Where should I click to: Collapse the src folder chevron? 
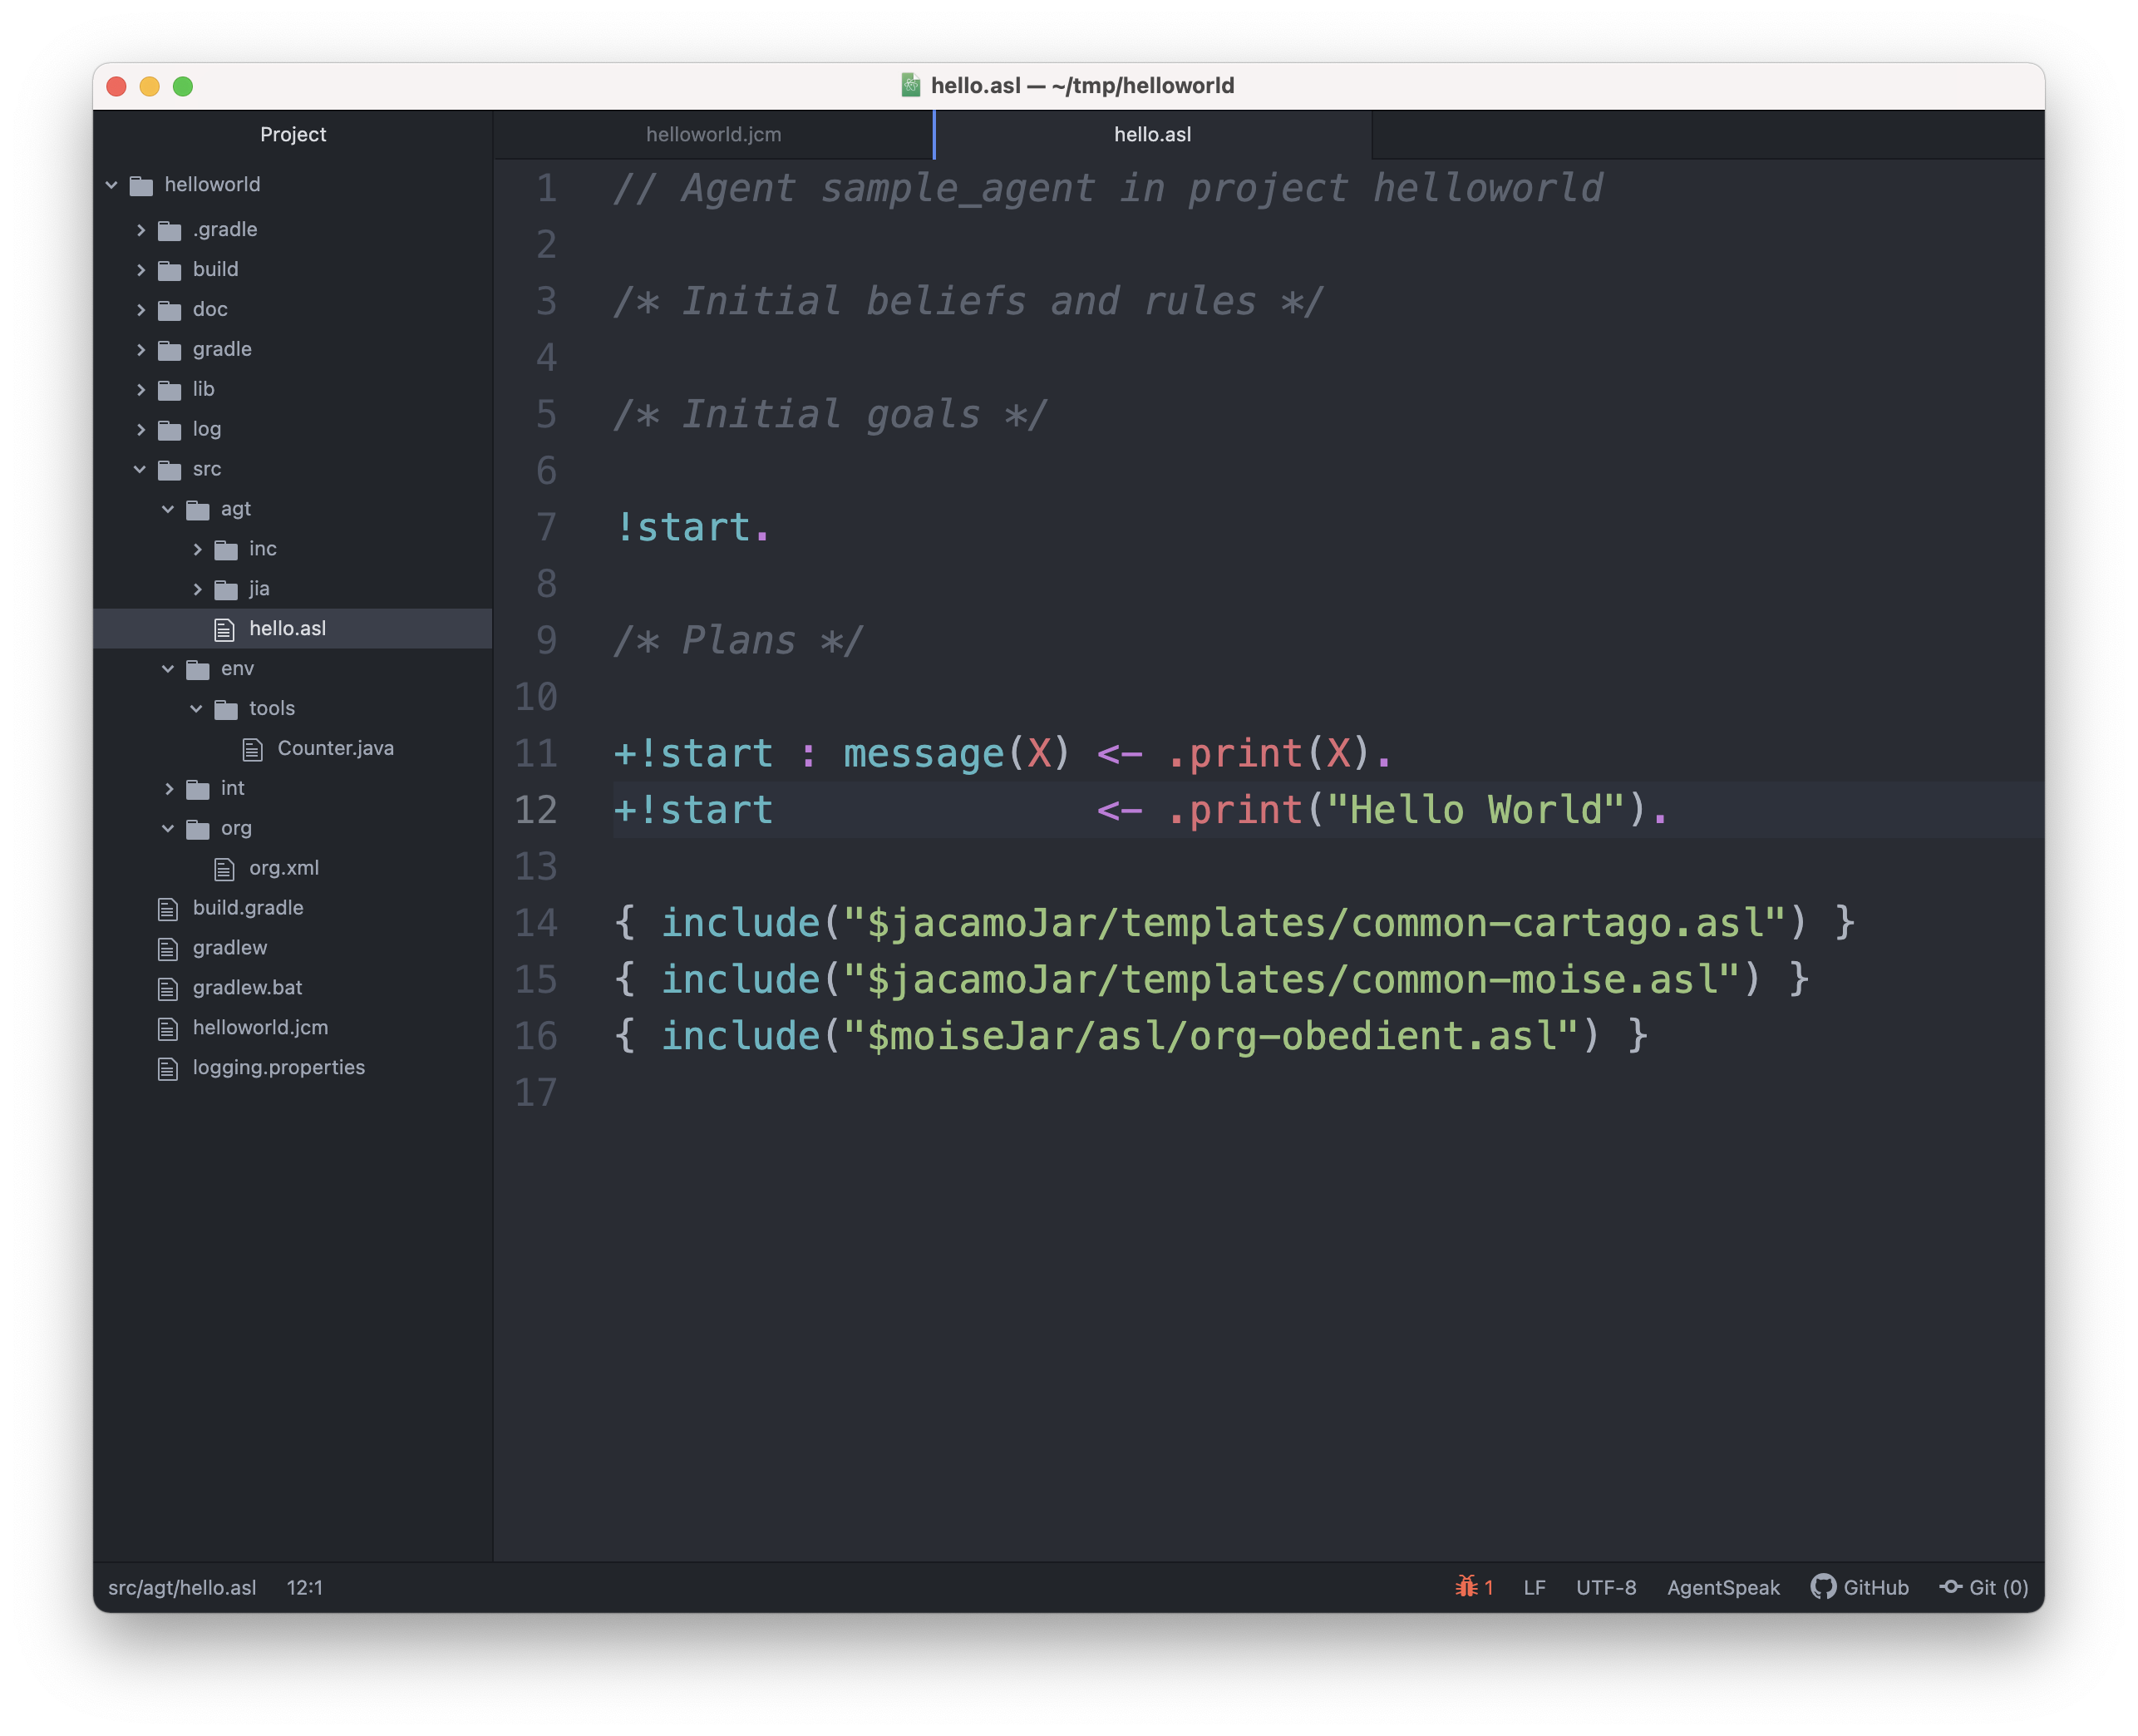click(x=140, y=469)
